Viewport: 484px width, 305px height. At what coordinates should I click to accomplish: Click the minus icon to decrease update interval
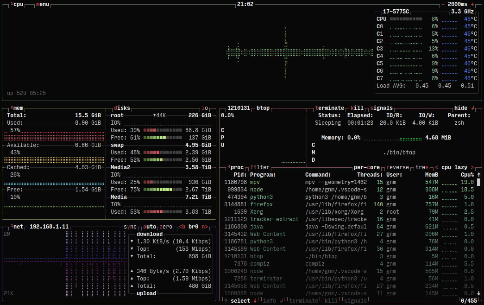coord(443,4)
